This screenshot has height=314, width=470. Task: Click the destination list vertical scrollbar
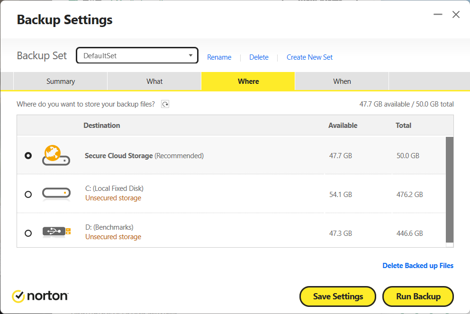pos(450,189)
